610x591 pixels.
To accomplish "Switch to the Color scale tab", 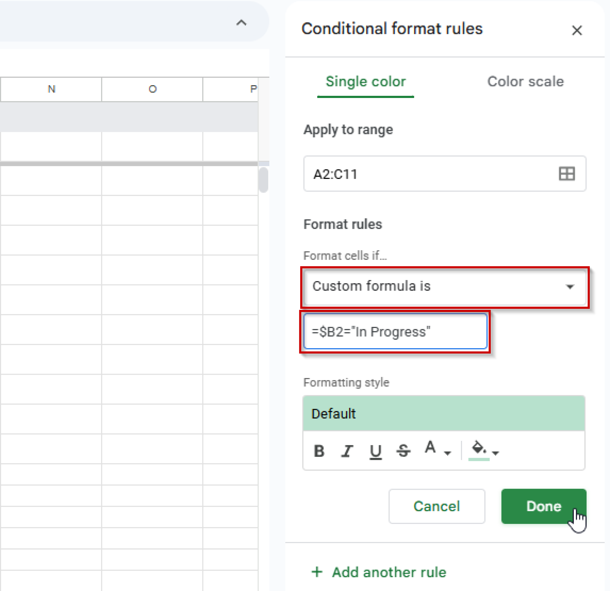I will pyautogui.click(x=525, y=82).
